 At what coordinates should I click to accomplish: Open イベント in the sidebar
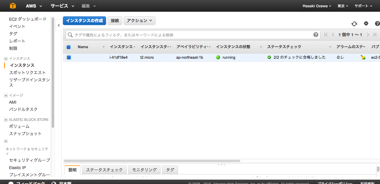coord(17,27)
